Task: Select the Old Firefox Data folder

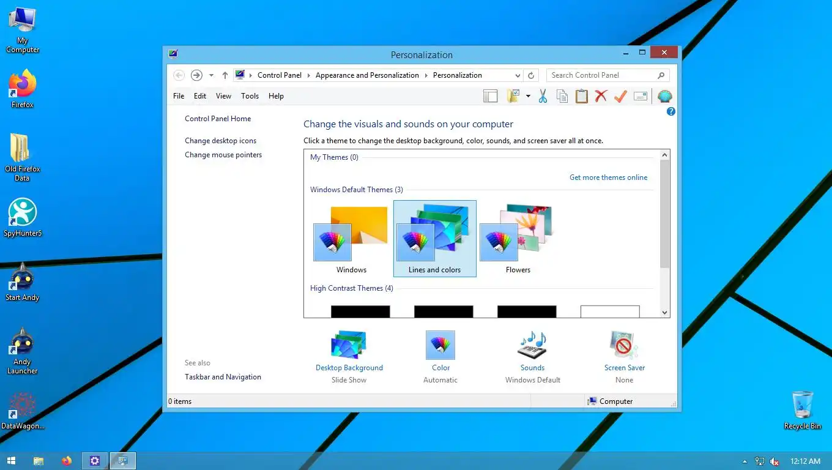Action: (23, 158)
